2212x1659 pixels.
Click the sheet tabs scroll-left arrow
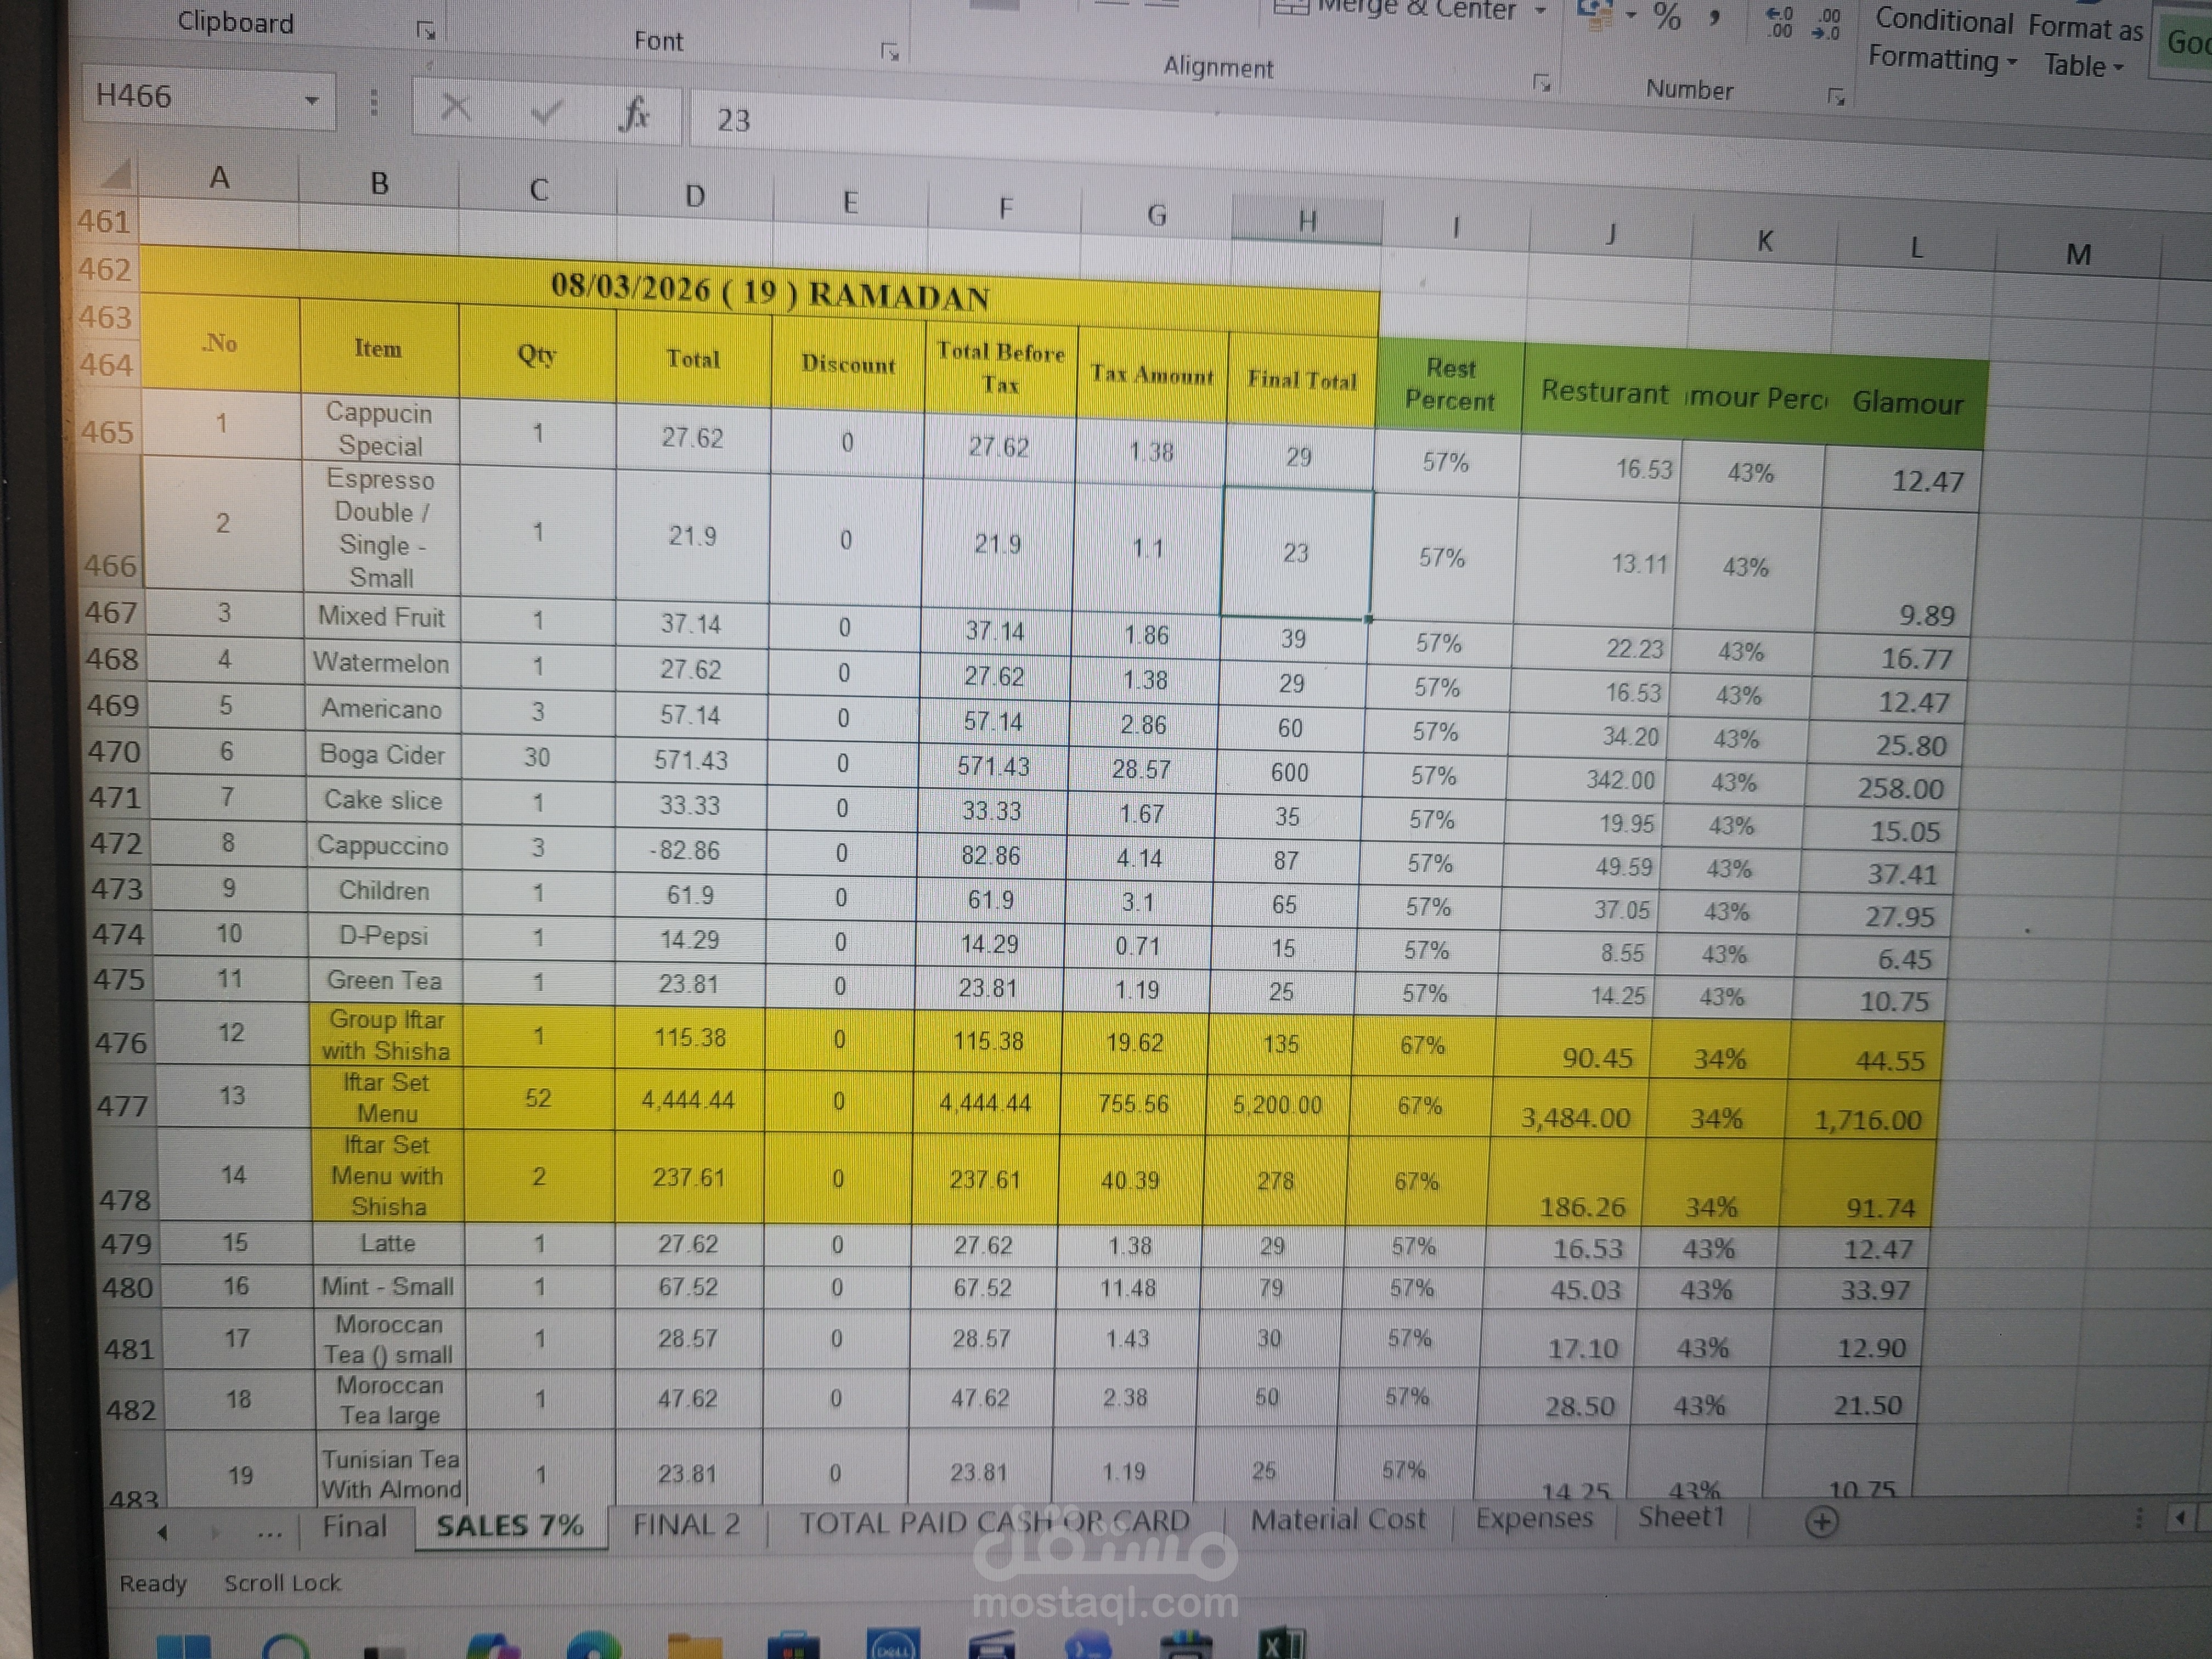pos(162,1531)
